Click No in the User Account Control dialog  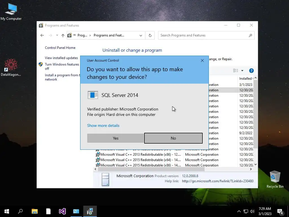173,138
